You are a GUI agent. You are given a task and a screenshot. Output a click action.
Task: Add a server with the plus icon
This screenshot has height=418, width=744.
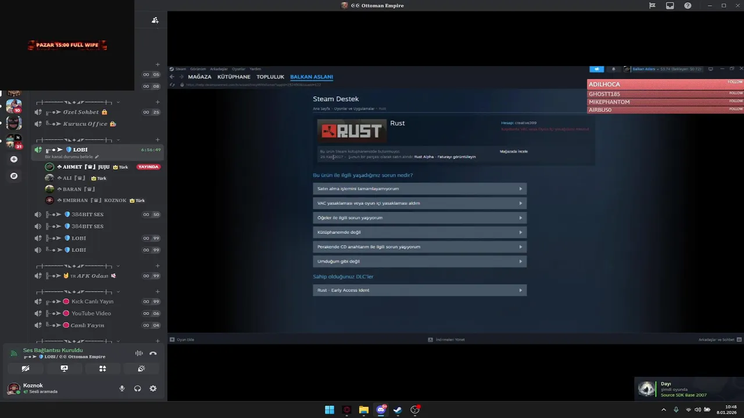tap(14, 159)
